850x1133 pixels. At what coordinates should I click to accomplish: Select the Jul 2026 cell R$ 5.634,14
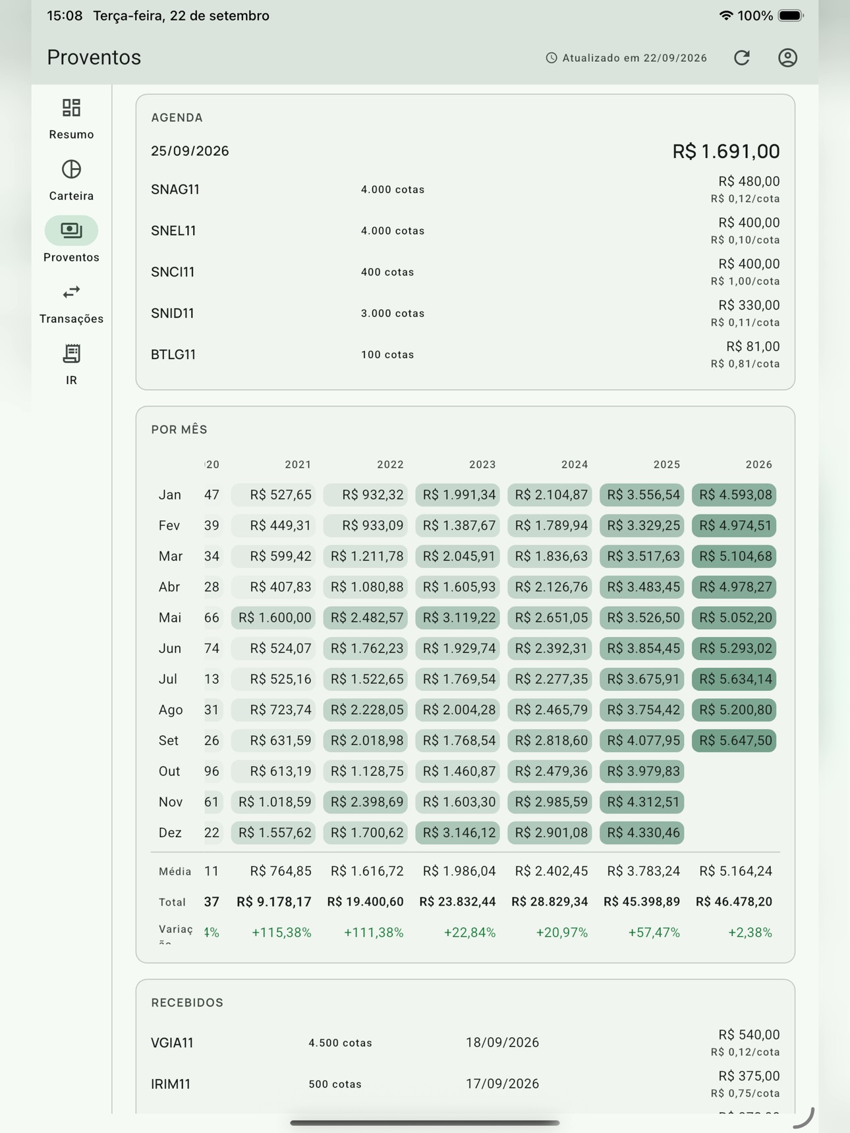(x=734, y=679)
